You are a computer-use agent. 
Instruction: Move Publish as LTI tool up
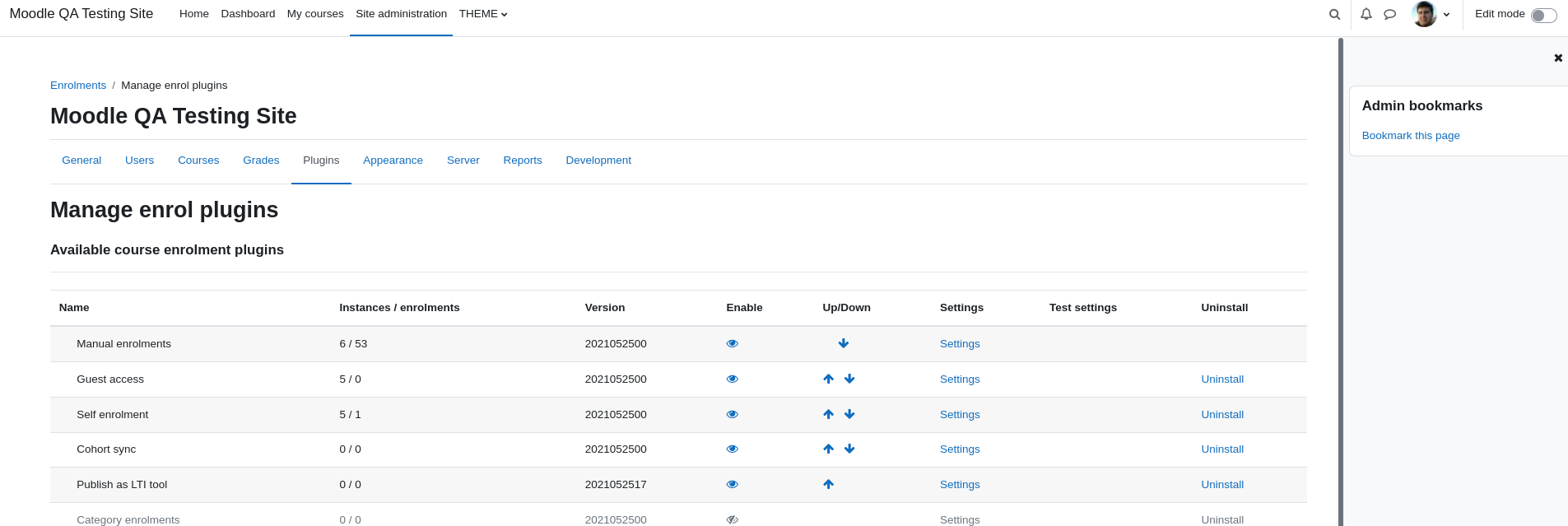(828, 484)
